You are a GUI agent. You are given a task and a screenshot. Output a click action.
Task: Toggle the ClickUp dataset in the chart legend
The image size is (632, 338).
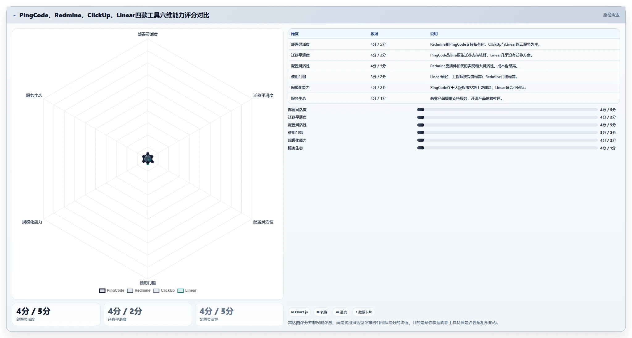164,290
